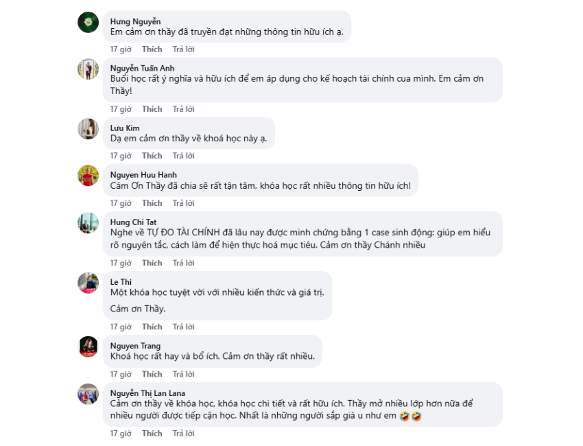Click Hưng Nguyễn's profile avatar
The height and width of the screenshot is (446, 583).
click(88, 23)
